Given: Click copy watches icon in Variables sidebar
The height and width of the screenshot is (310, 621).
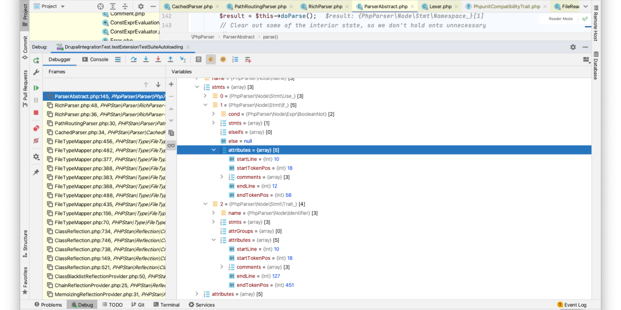Looking at the screenshot, I should click(x=171, y=133).
